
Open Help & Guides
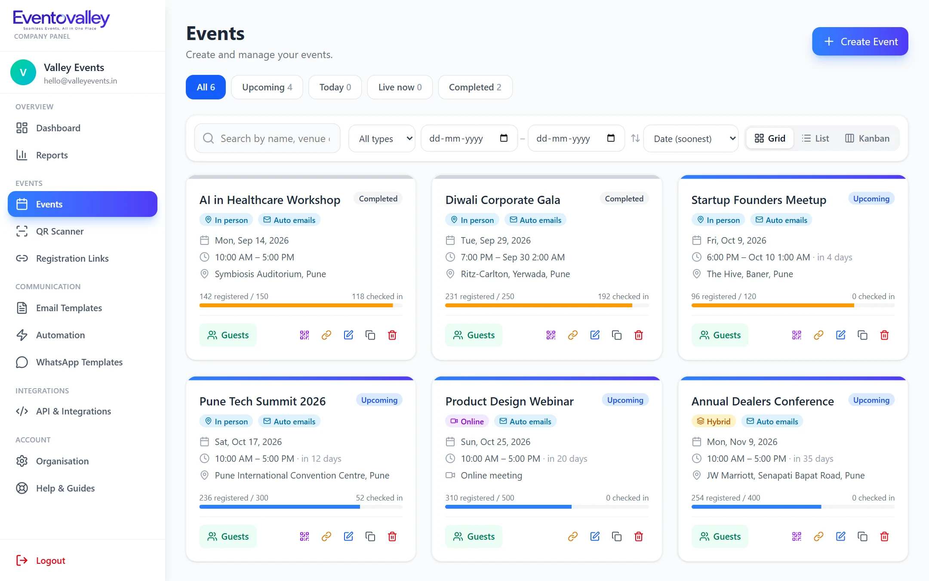point(83,488)
